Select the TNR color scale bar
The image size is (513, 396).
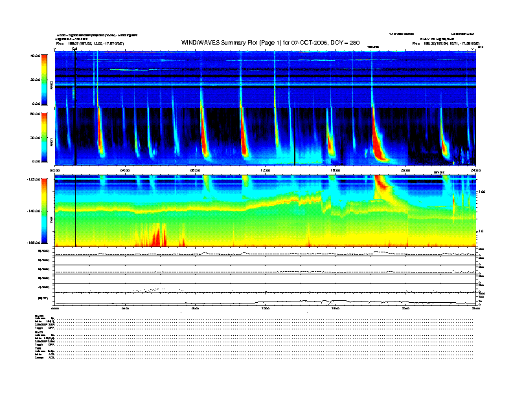[44, 211]
